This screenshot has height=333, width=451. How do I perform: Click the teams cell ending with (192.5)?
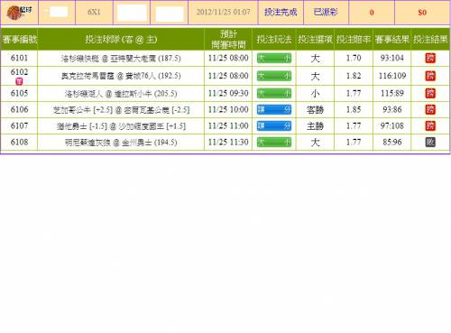coord(121,76)
